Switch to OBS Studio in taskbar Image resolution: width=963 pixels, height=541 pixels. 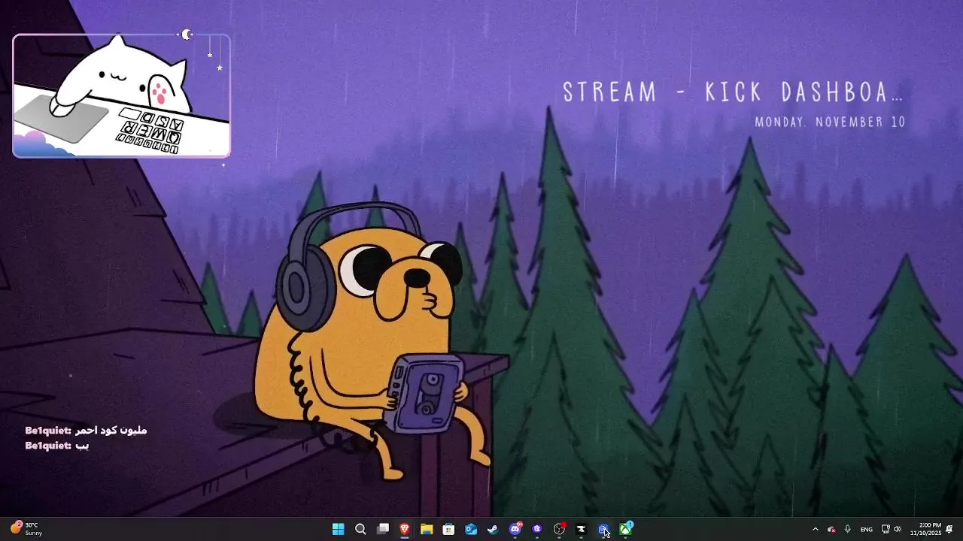tap(559, 529)
